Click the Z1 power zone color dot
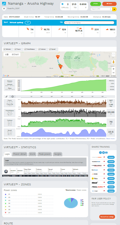This screenshot has height=225, width=120. (x=6, y=194)
